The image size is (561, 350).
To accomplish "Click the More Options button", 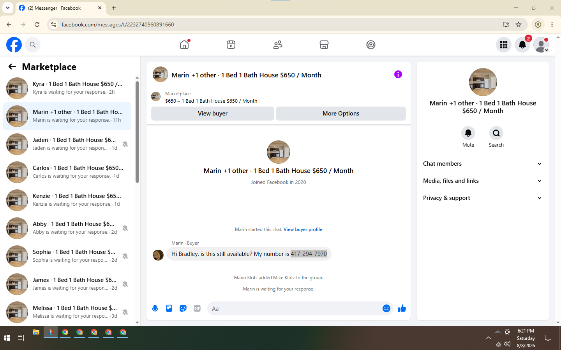I will 341,114.
